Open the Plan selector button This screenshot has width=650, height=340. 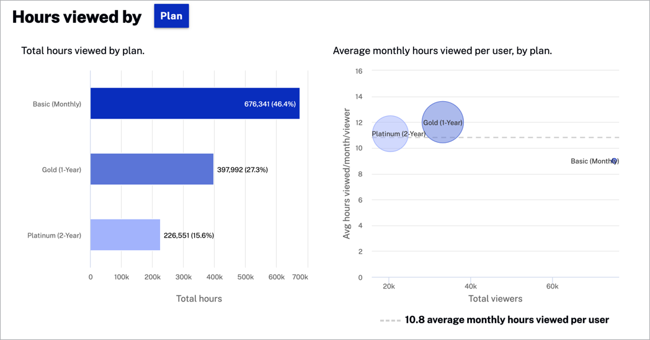pos(171,16)
